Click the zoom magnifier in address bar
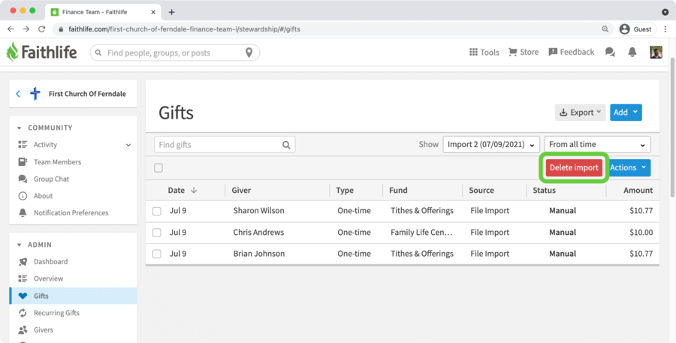Image resolution: width=676 pixels, height=343 pixels. [605, 29]
